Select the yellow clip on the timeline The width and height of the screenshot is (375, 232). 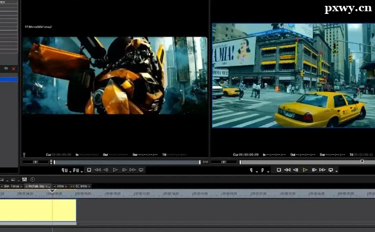[38, 210]
